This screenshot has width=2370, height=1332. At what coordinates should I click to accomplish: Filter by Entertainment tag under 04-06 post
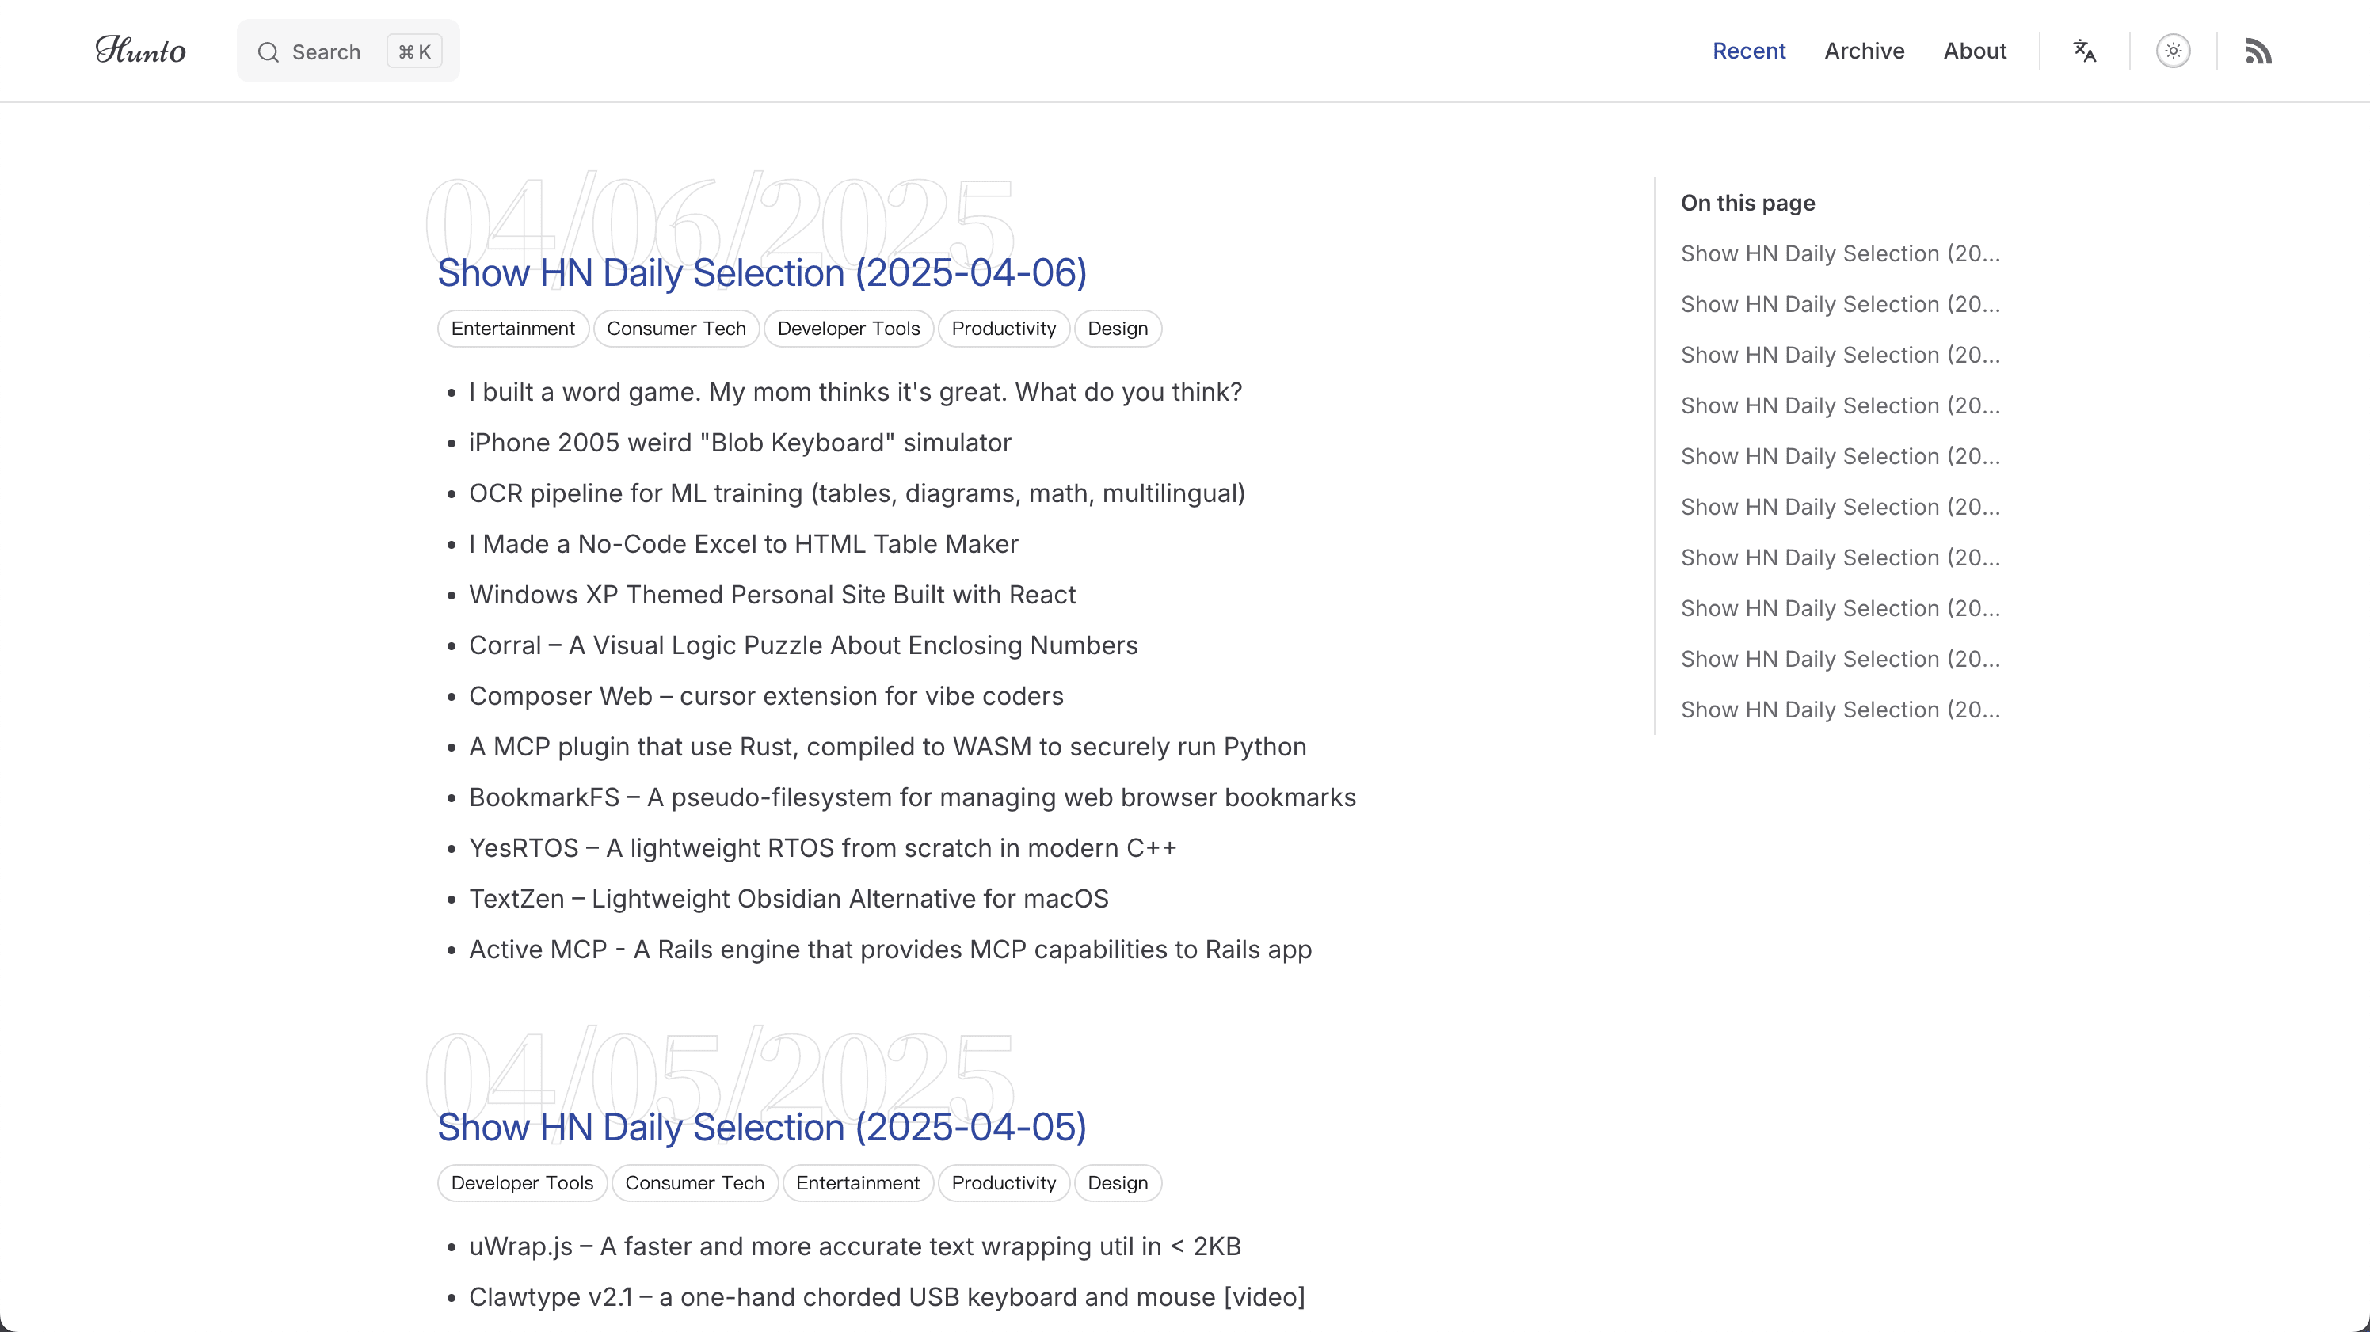coord(512,329)
